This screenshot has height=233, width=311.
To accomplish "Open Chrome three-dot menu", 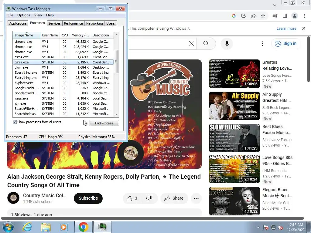I will [x=304, y=16].
